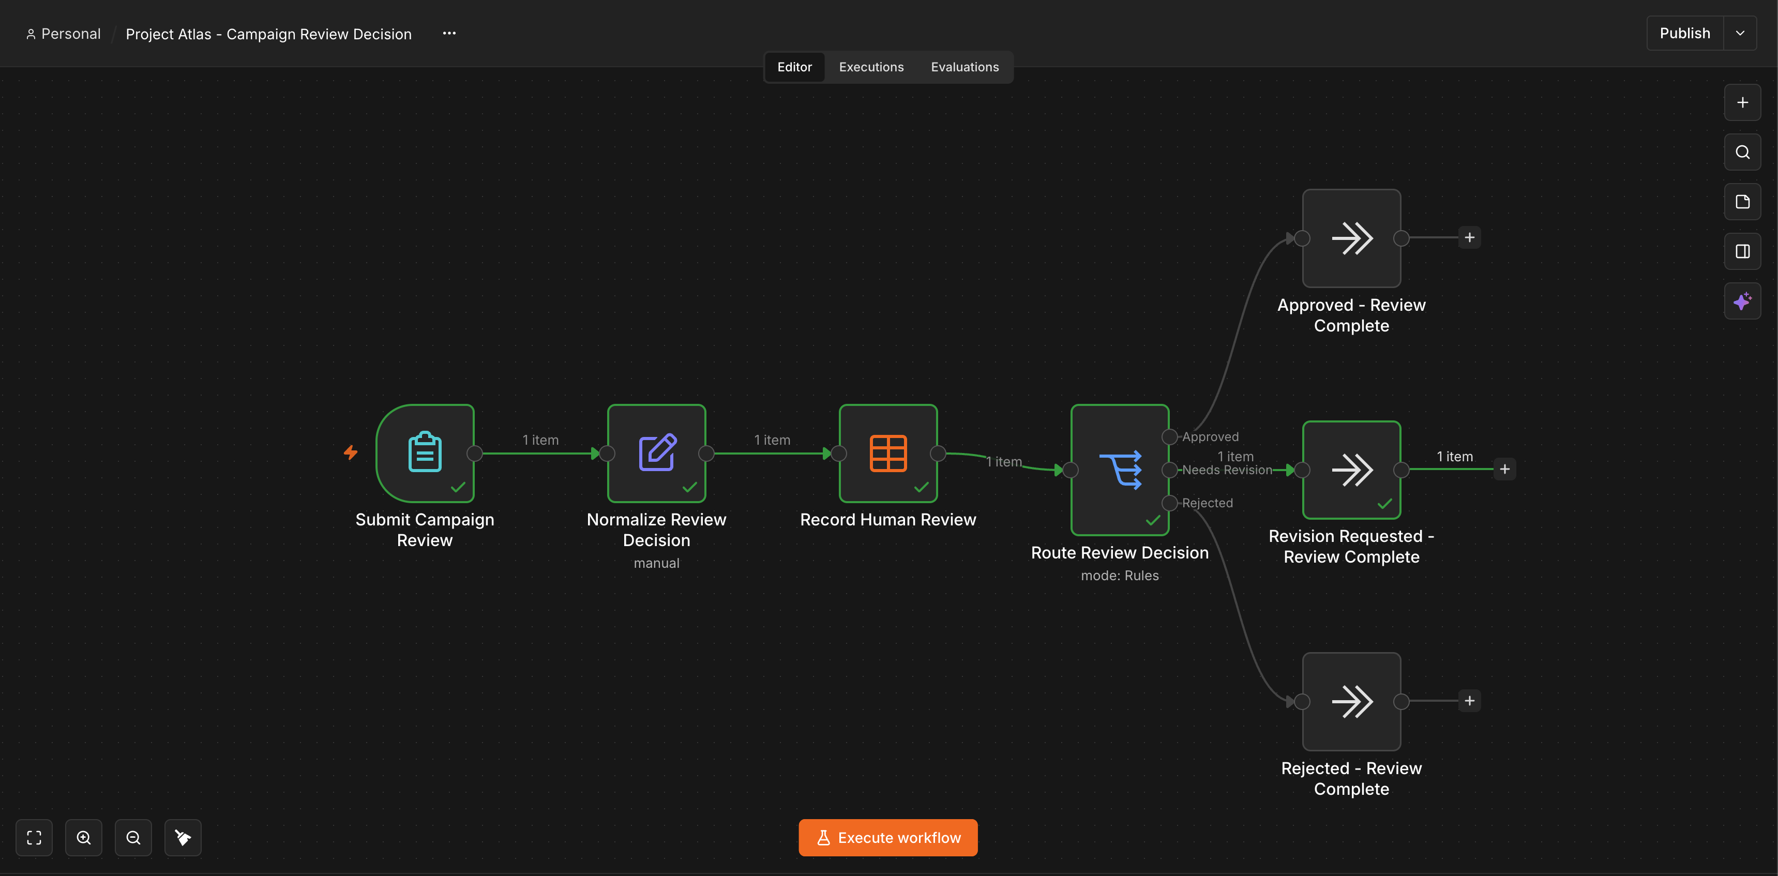Click the orange trigger lightning bolt icon
Screen dimensions: 1778x876
coord(351,452)
